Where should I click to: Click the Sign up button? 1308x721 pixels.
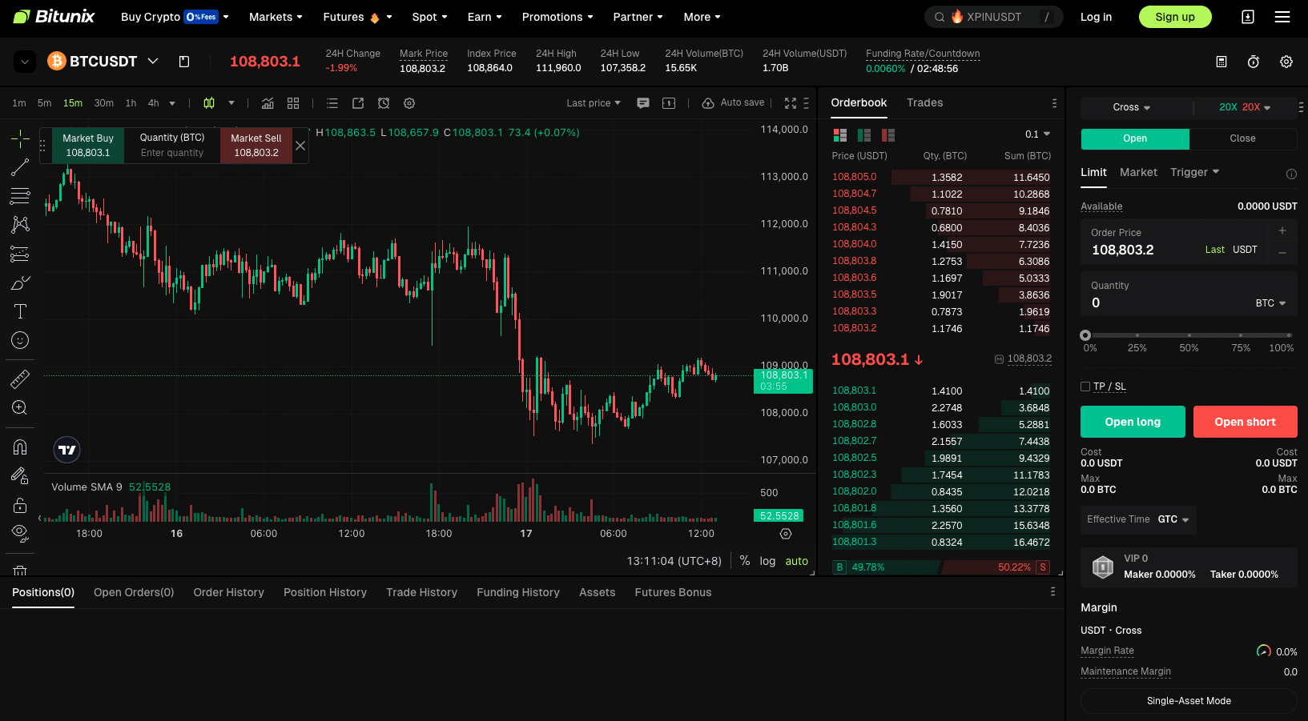[x=1175, y=17]
